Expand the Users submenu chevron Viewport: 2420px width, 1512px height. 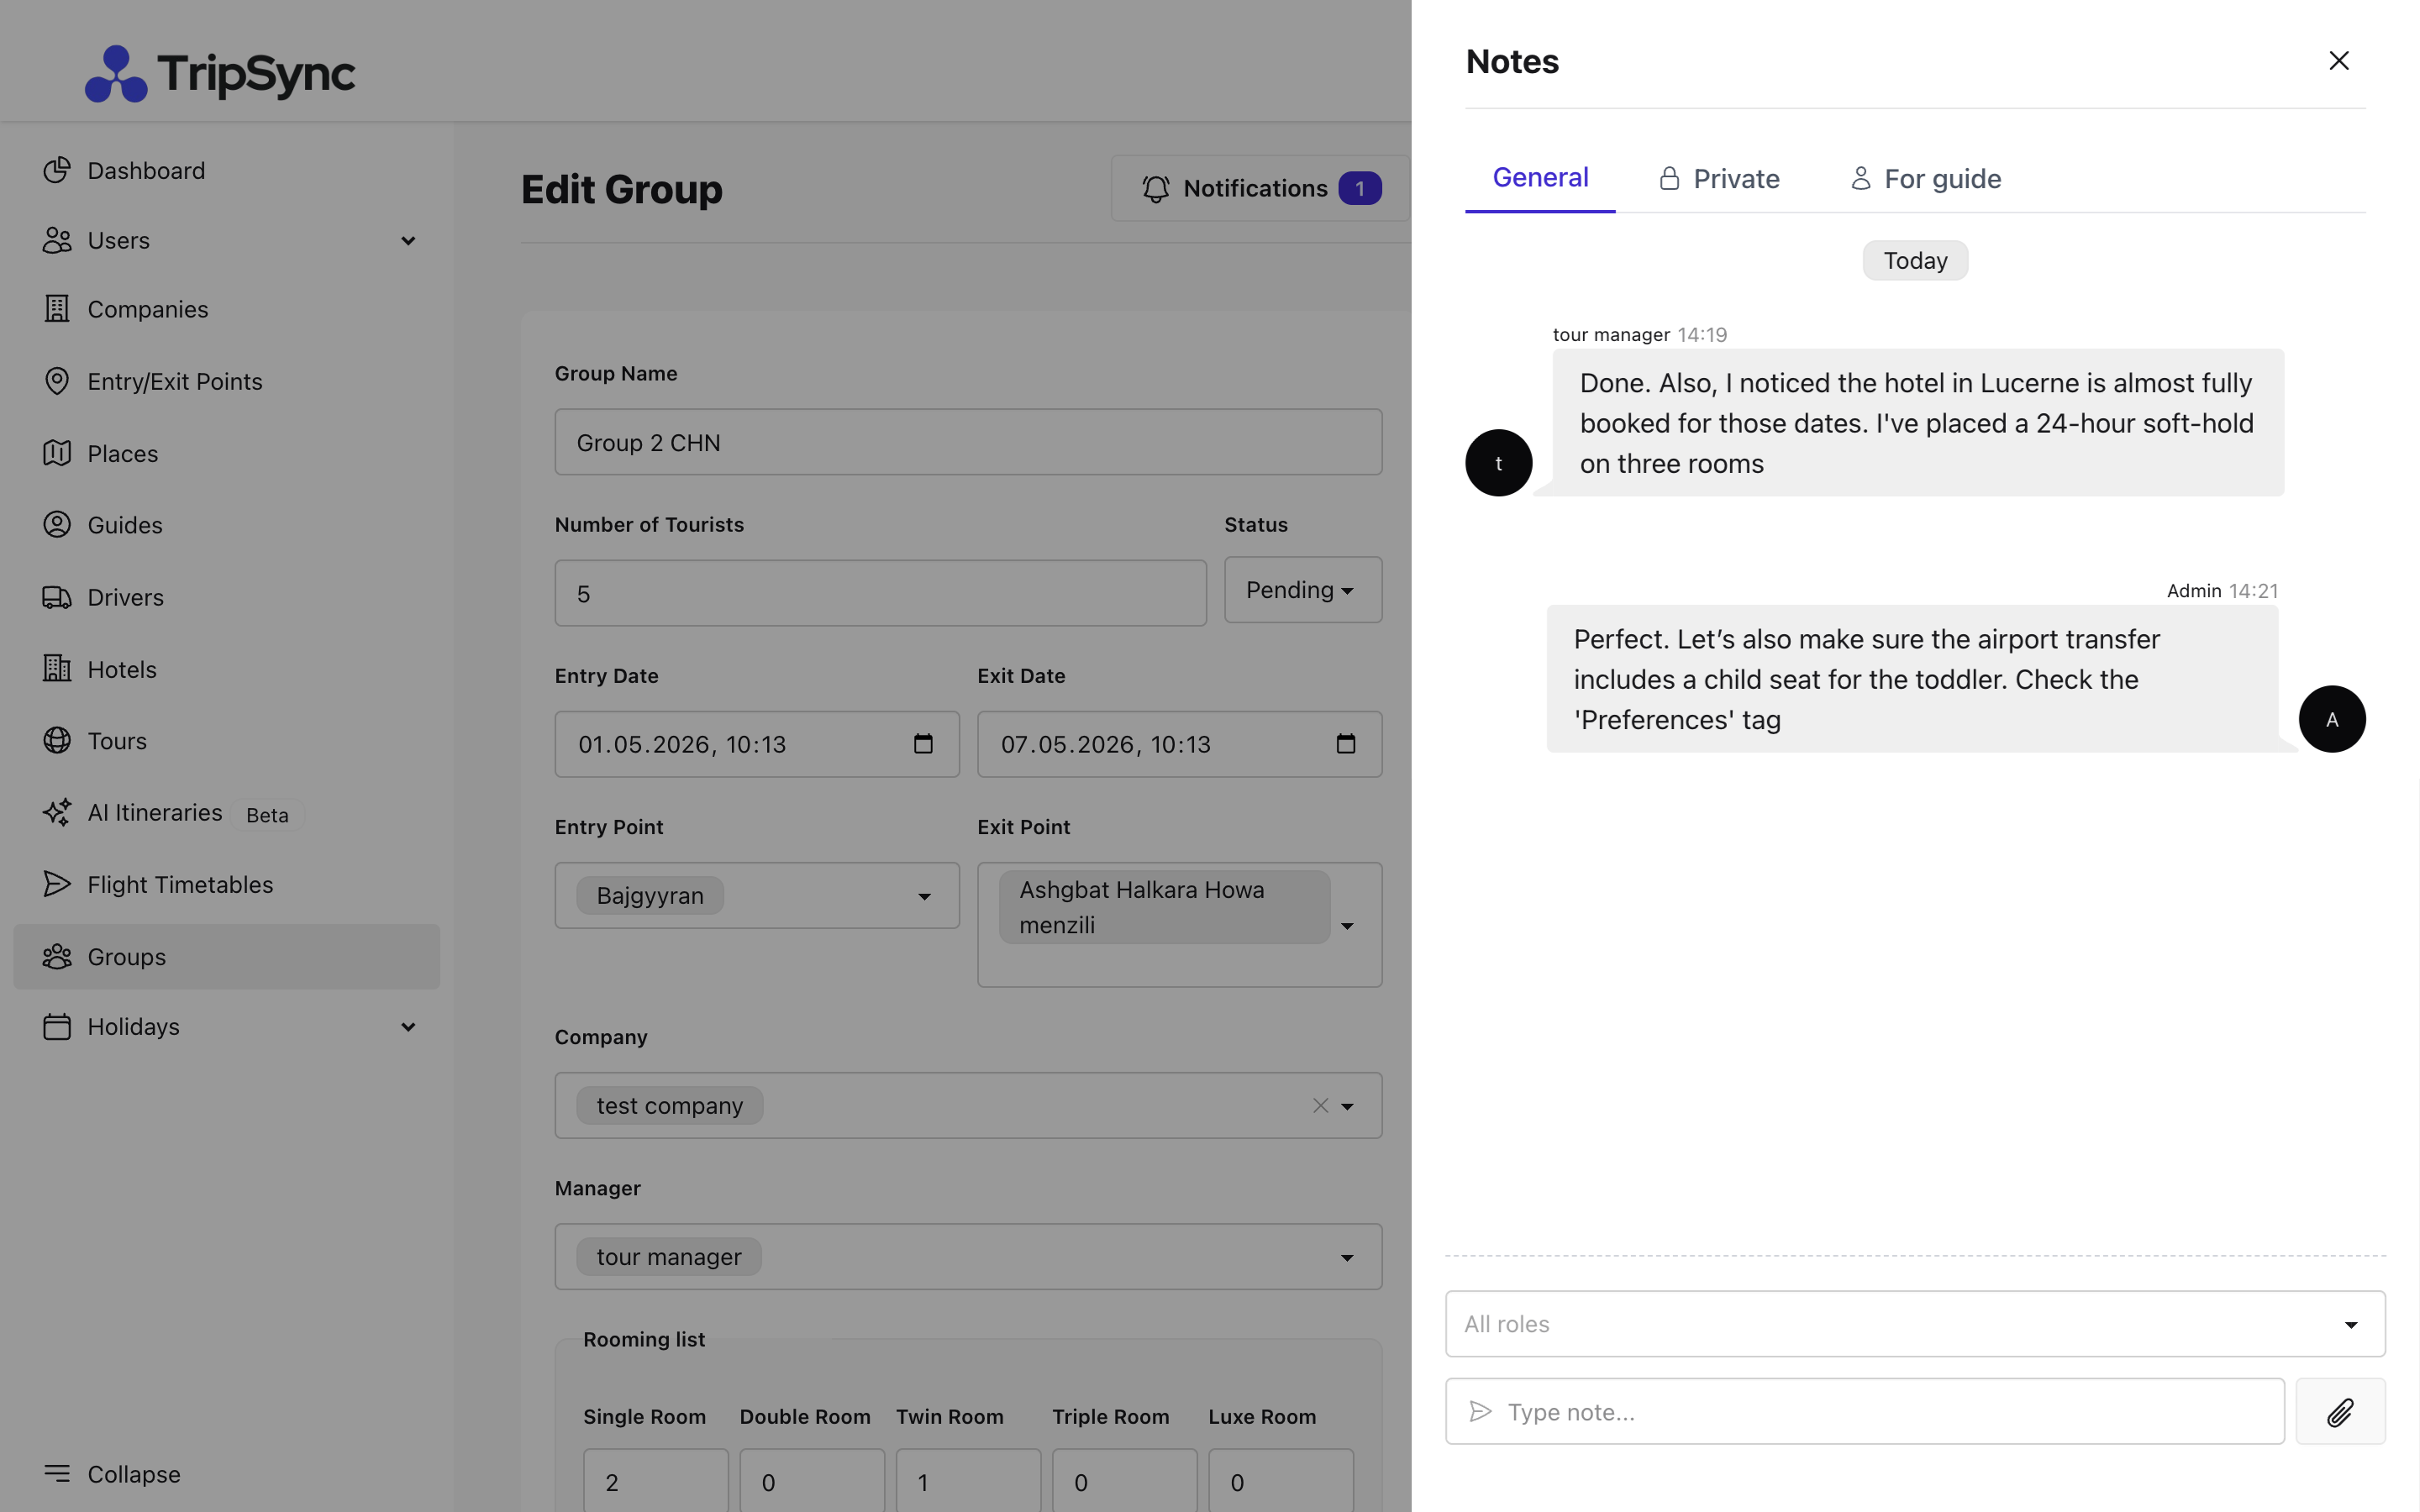click(408, 240)
